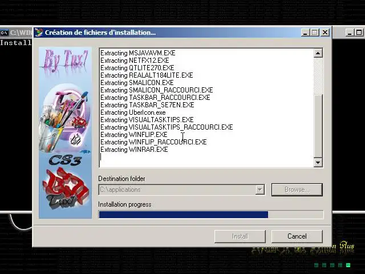Maximize the installer dialog window
The height and width of the screenshot is (274, 365).
(315, 33)
